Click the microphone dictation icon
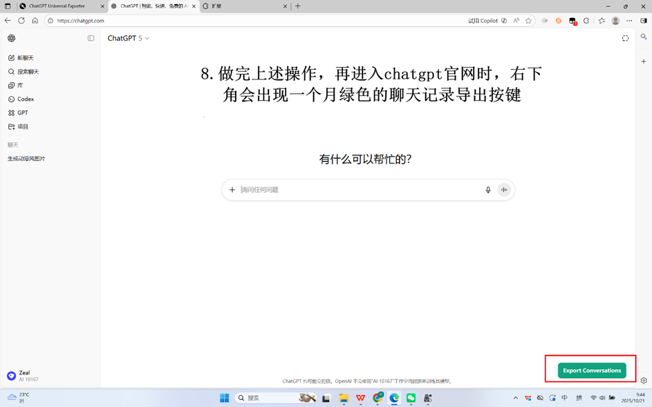Viewport: 652px width, 407px height. point(487,190)
